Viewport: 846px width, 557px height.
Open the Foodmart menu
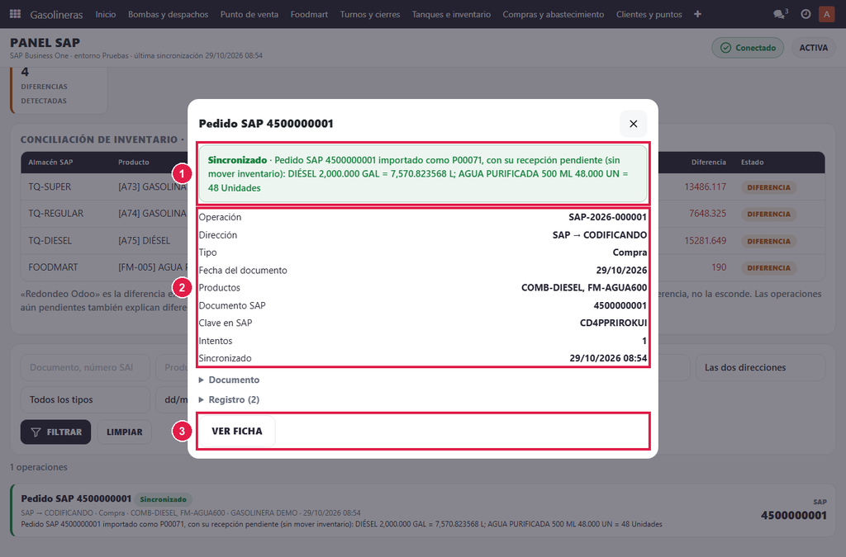[309, 14]
